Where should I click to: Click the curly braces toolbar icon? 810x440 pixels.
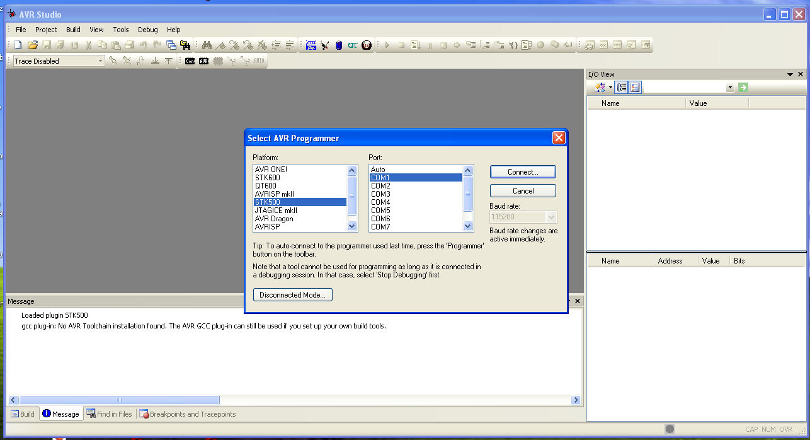coord(513,45)
